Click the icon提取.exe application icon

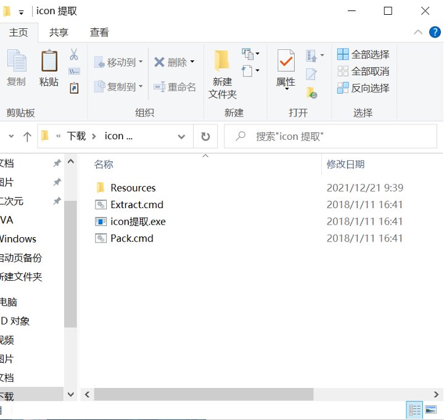(101, 222)
